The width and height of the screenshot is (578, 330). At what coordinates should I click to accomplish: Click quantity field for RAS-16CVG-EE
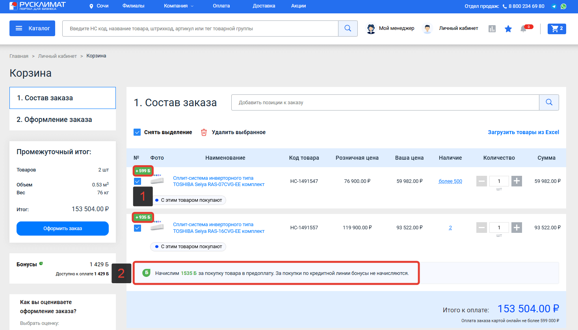point(499,227)
